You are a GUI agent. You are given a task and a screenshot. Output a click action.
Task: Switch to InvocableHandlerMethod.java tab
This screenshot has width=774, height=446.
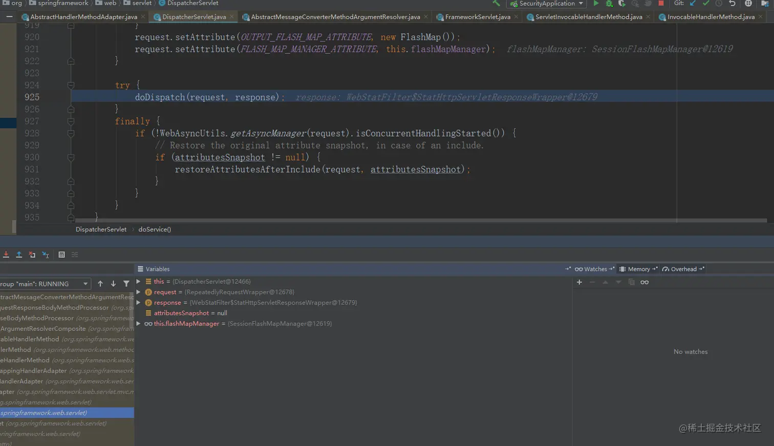pos(711,17)
